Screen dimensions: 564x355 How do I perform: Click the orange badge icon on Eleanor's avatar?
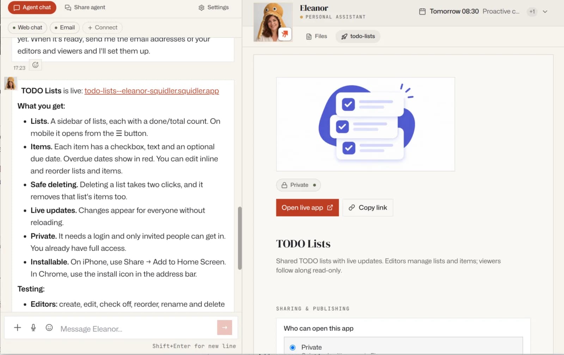coord(285,34)
